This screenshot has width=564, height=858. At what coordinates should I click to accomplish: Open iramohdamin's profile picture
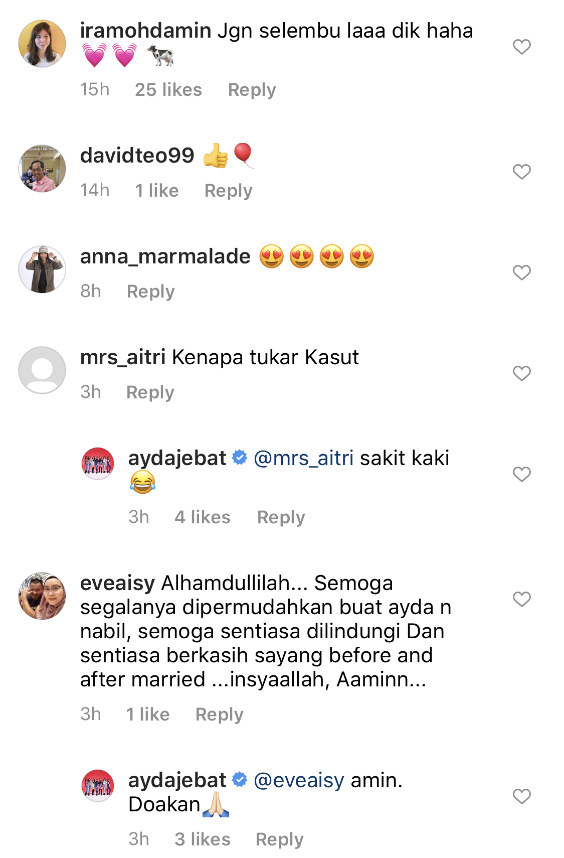[42, 44]
